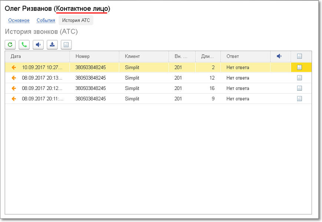Screen dimensions: 322x222
Task: Sort the table by Дата column header
Action: (x=16, y=56)
